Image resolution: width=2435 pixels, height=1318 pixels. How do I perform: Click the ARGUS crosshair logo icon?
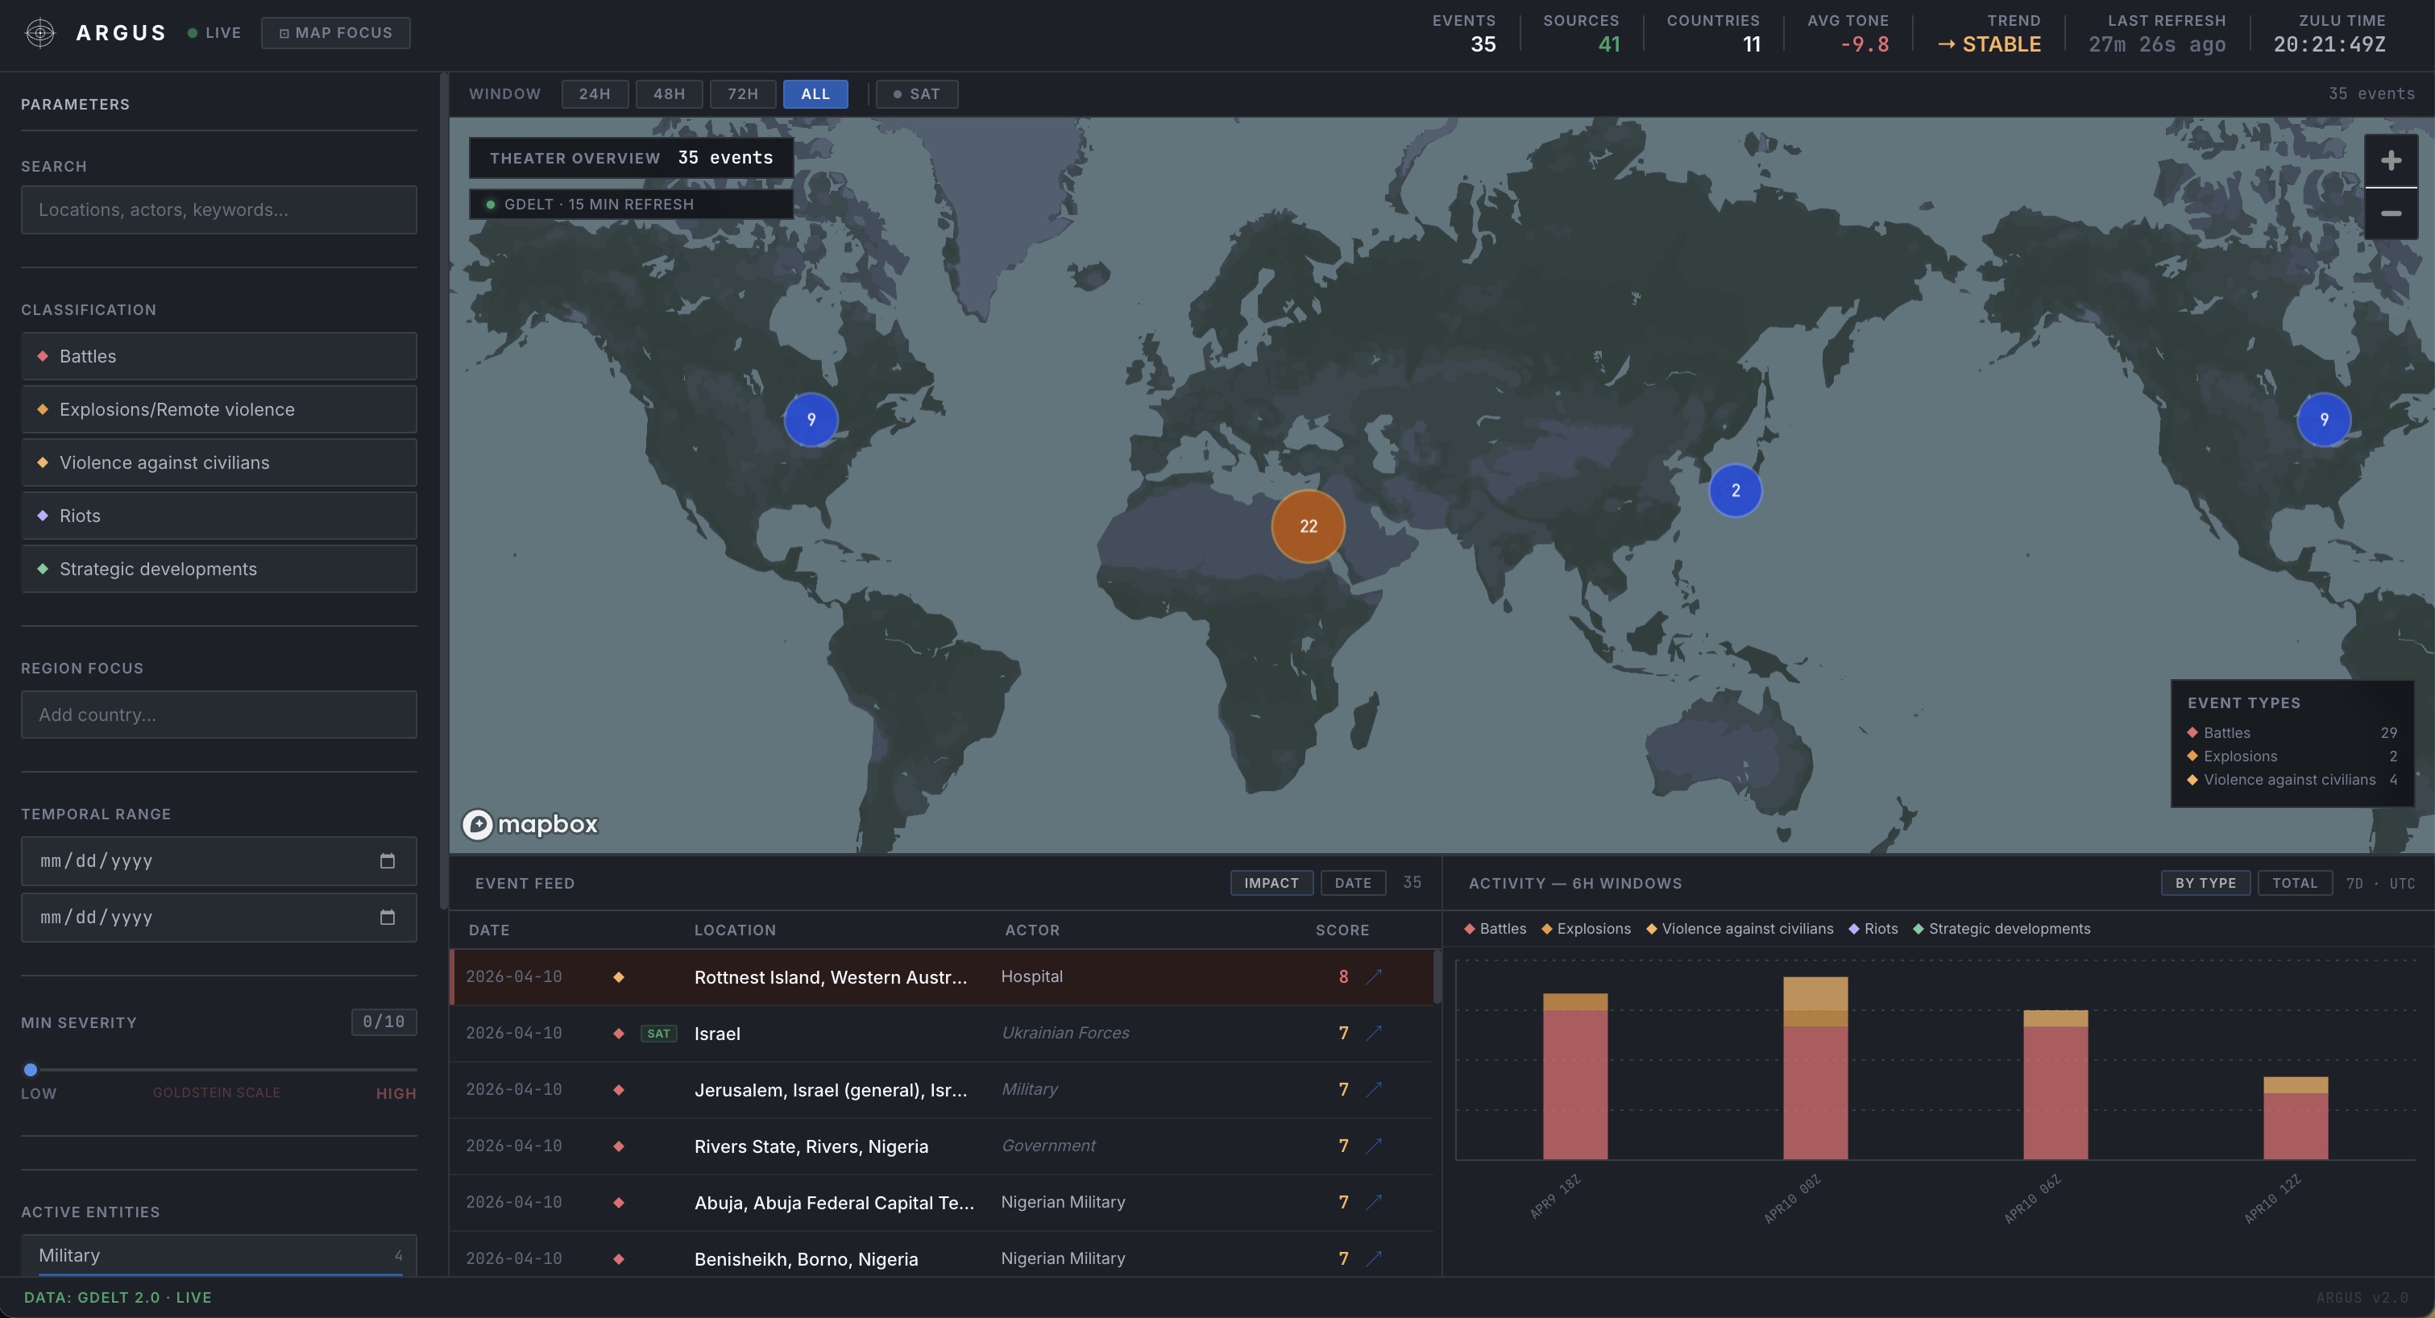[x=39, y=33]
